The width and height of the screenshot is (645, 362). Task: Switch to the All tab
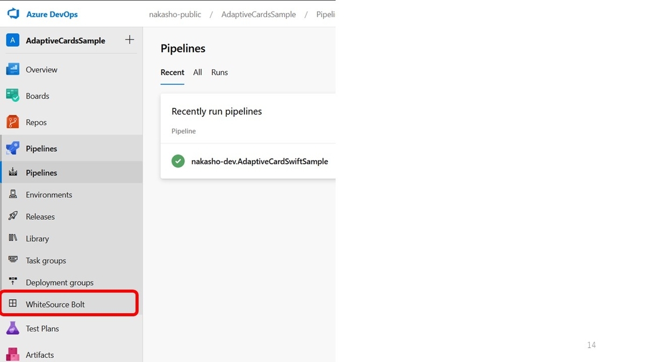tap(198, 72)
